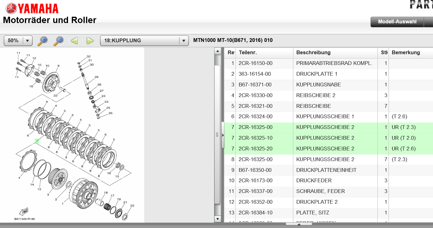Screen dimensions: 433x228
Task: Go to next diagram with right arrow
Action: (90, 41)
